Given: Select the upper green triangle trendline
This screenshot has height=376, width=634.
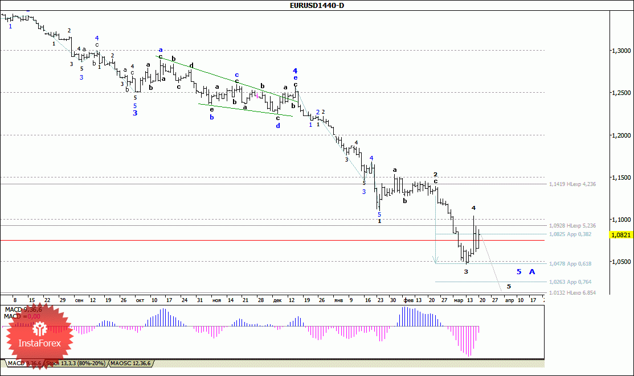Looking at the screenshot, I should pos(227,78).
